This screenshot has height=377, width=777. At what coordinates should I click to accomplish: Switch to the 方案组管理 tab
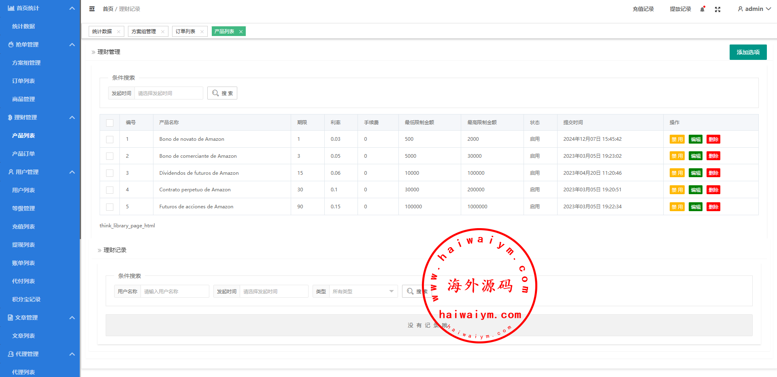click(x=144, y=32)
